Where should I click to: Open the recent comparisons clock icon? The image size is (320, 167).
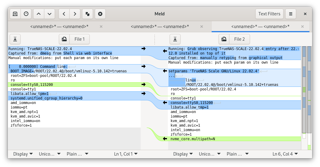pos(26,14)
